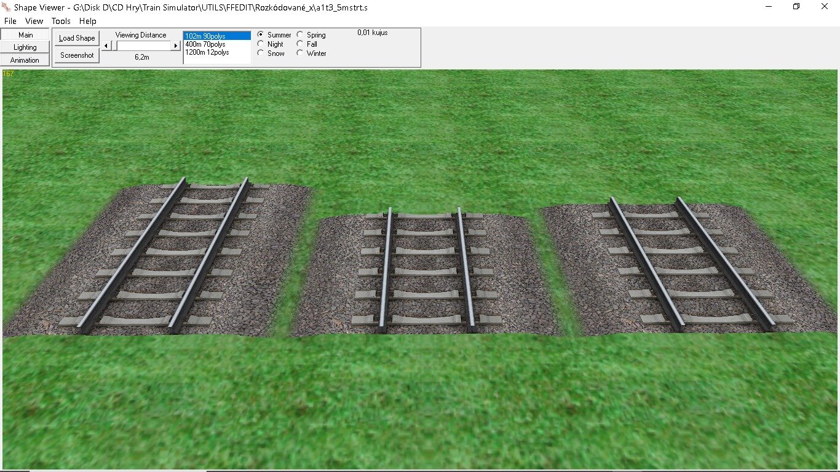Open the Tools menu
The image size is (840, 472).
(61, 21)
